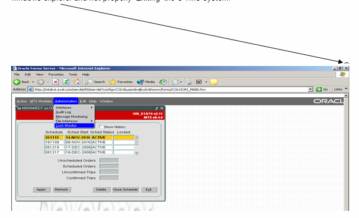359x218 pixels.
Task: Click the Close Schedule button
Action: coord(125,190)
